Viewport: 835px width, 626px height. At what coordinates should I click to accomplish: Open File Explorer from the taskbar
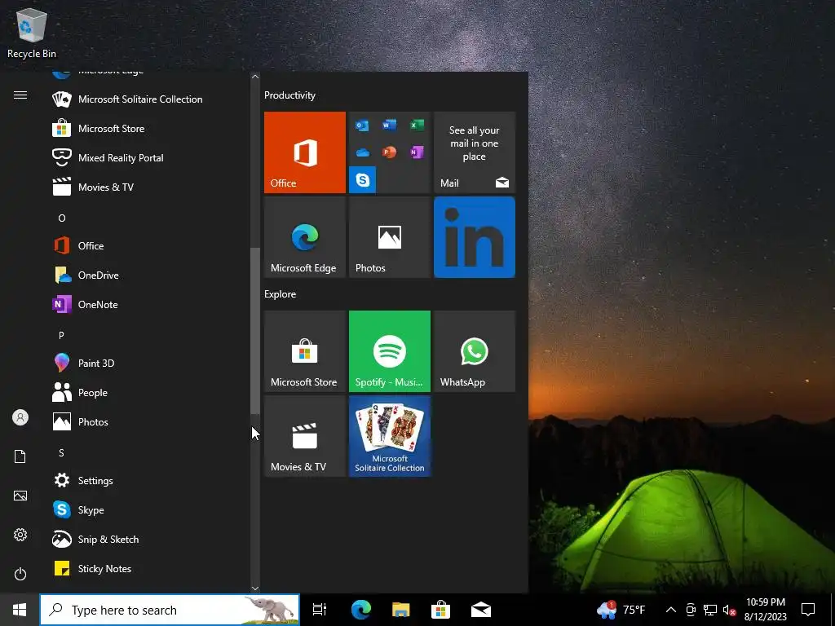(400, 610)
